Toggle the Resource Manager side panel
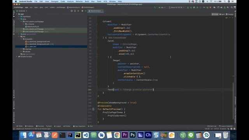Image resolution: width=249 pixels, height=140 pixels. (14, 27)
